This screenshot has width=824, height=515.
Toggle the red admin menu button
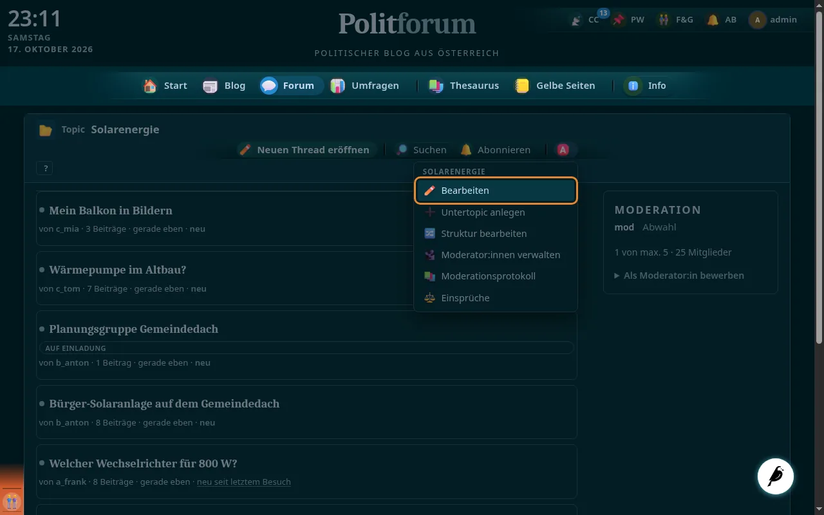click(x=563, y=150)
